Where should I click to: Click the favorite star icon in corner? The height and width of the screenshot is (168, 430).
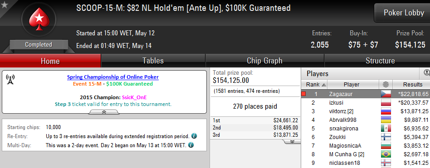[5, 5]
